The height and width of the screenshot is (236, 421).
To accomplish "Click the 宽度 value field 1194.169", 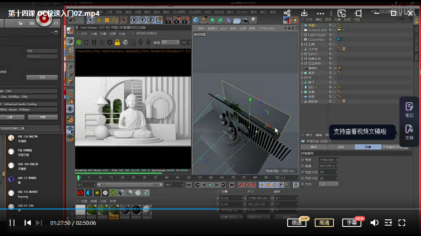I will tap(328, 160).
